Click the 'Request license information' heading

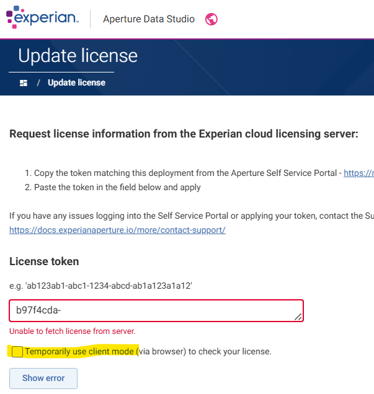pos(184,134)
